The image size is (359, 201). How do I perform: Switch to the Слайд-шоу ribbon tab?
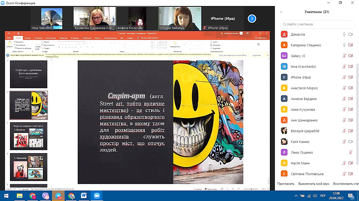coord(87,38)
